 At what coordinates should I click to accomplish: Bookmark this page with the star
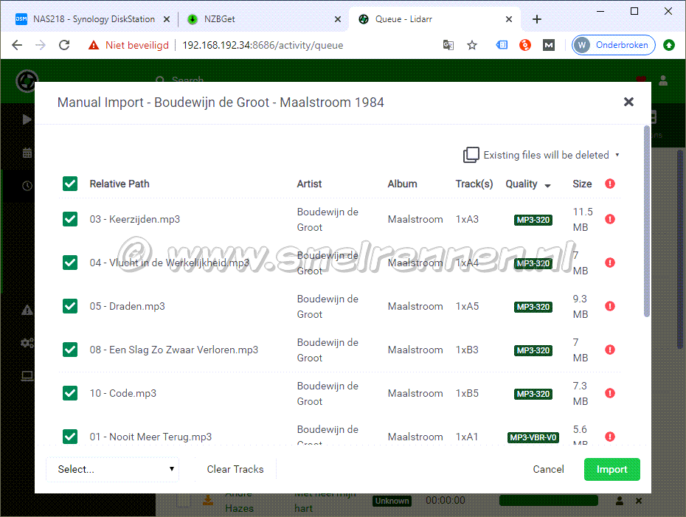click(471, 45)
